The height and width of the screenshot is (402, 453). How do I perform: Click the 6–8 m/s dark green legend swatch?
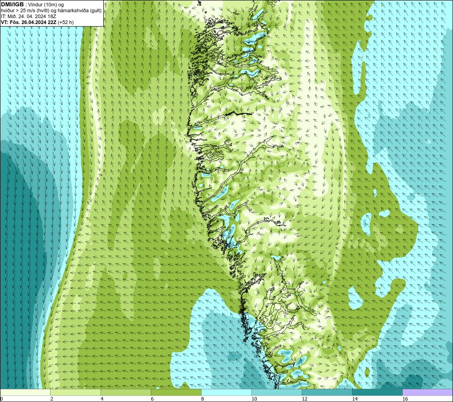point(176,392)
